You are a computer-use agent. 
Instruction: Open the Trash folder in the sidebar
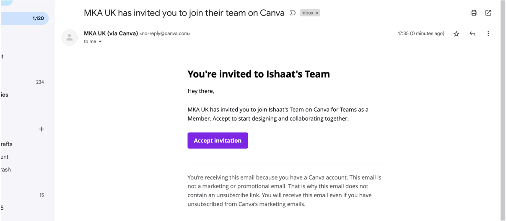5,170
